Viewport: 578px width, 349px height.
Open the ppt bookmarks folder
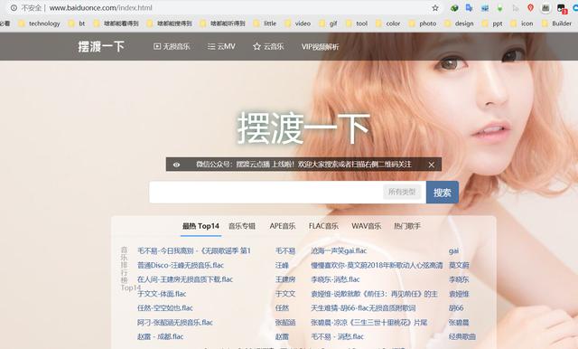coord(492,24)
